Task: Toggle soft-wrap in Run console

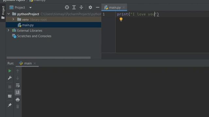Action: (18, 85)
